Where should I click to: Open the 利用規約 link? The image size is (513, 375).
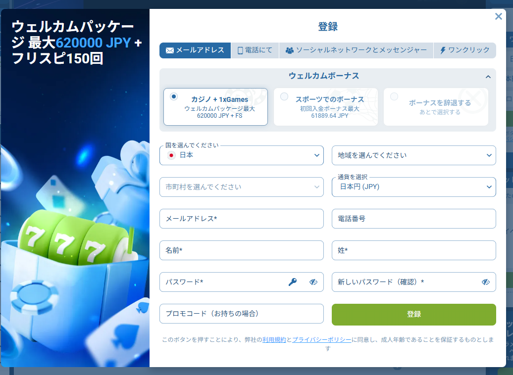pos(274,340)
